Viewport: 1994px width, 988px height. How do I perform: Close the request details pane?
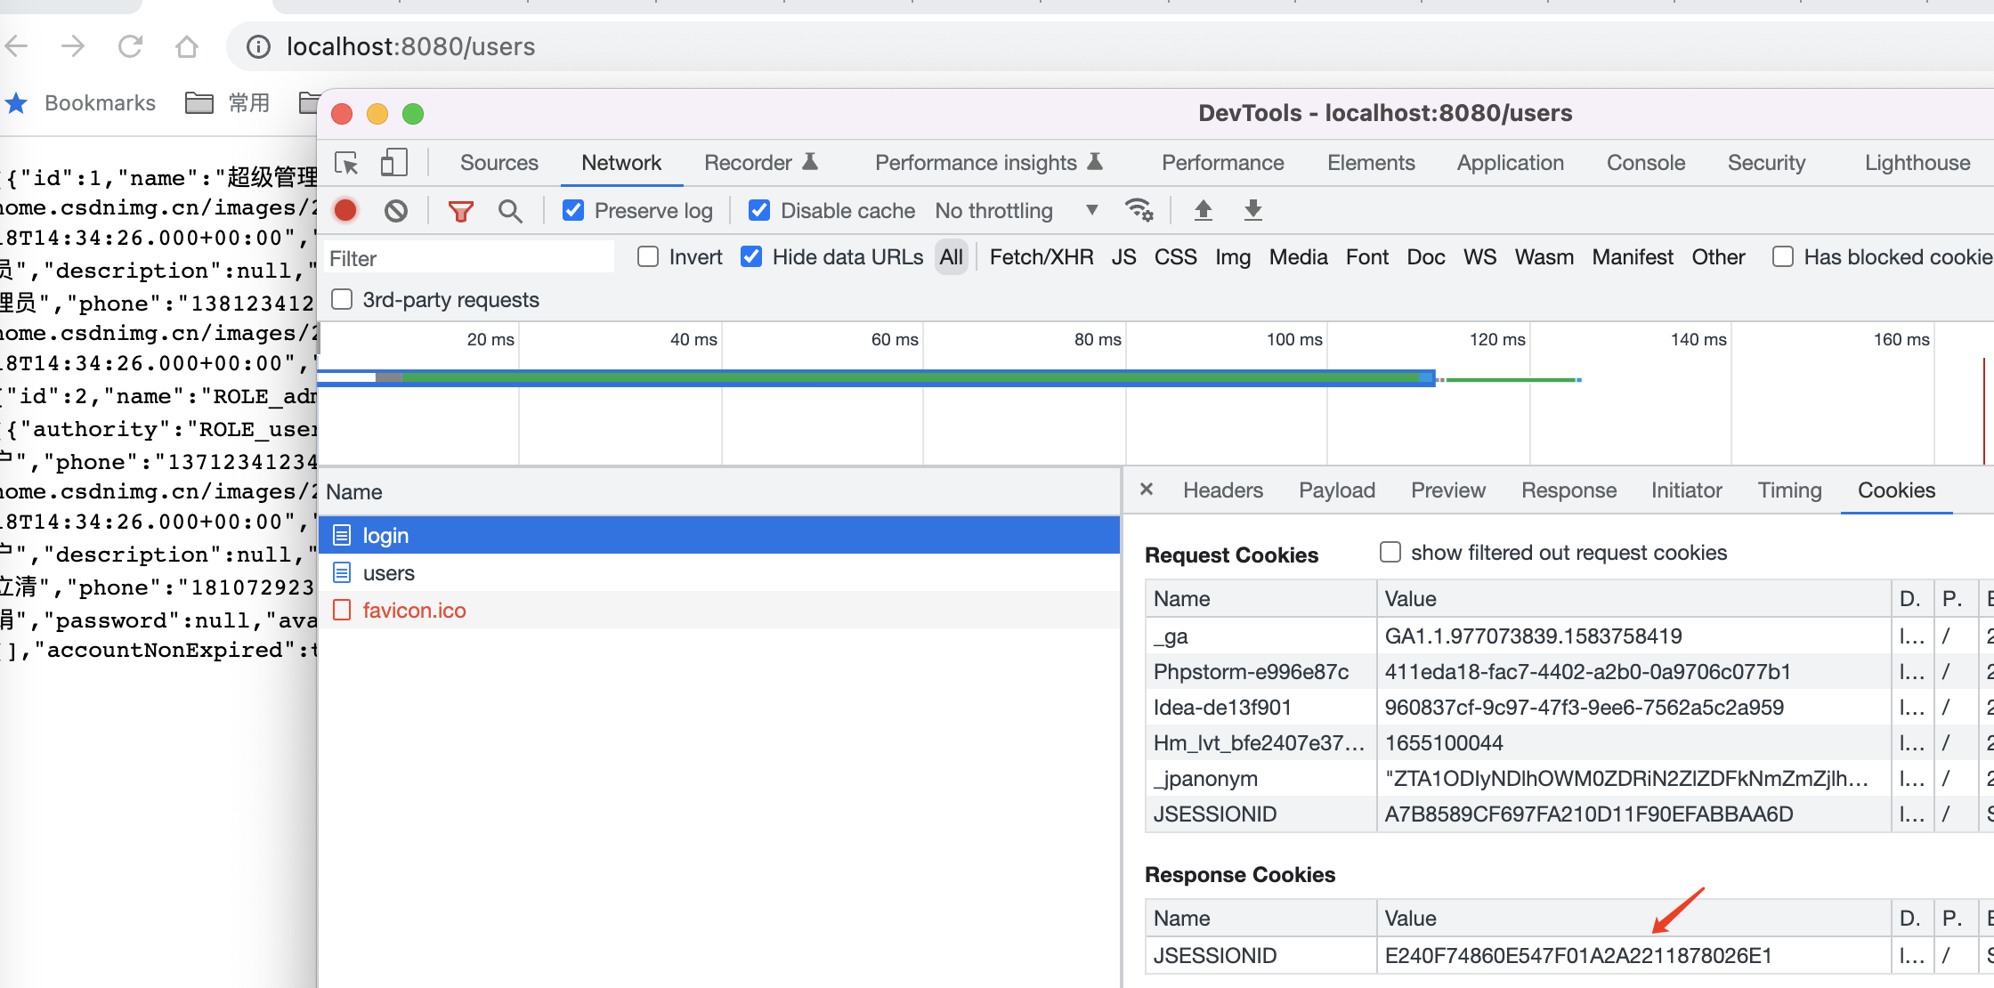pyautogui.click(x=1147, y=490)
